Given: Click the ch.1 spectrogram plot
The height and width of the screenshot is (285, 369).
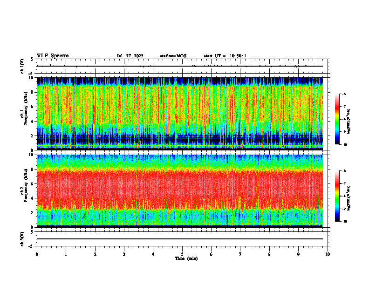Looking at the screenshot, I should coord(180,114).
